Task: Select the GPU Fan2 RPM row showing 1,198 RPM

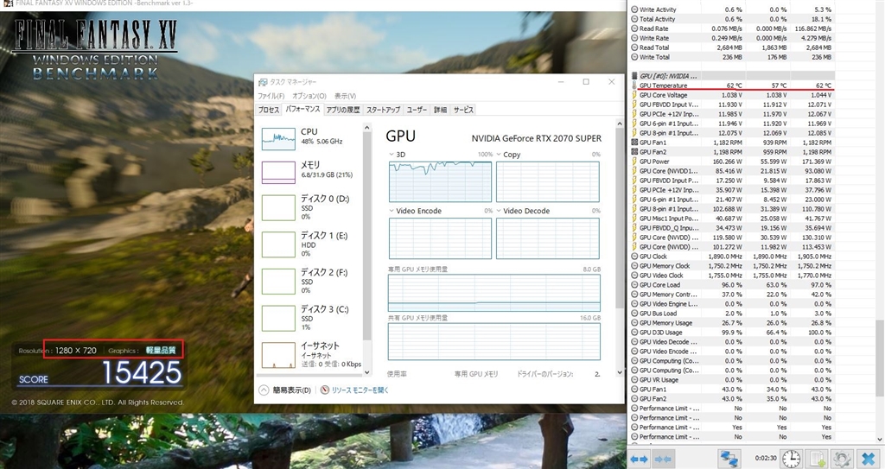Action: pyautogui.click(x=732, y=152)
